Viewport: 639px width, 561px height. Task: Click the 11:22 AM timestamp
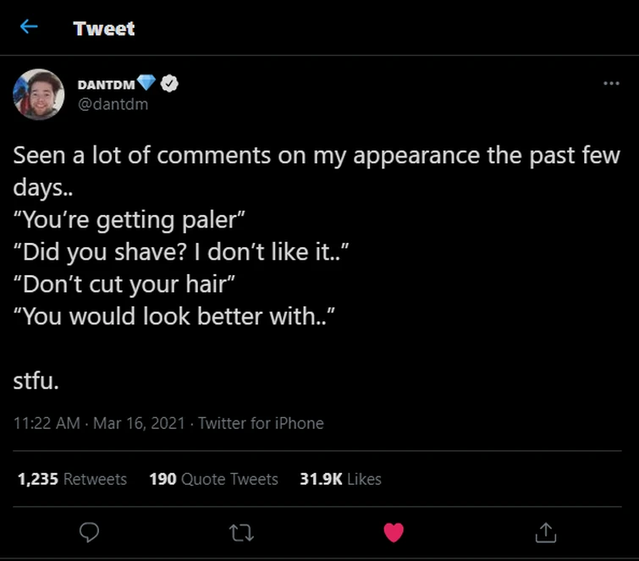click(47, 423)
